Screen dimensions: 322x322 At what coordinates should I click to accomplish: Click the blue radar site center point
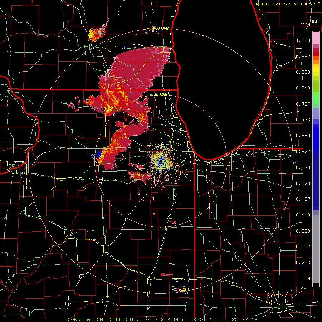pos(161,161)
